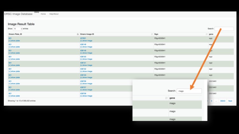
Task: Sort by the Omero Plate_ID sort icon
Action: [78, 34]
